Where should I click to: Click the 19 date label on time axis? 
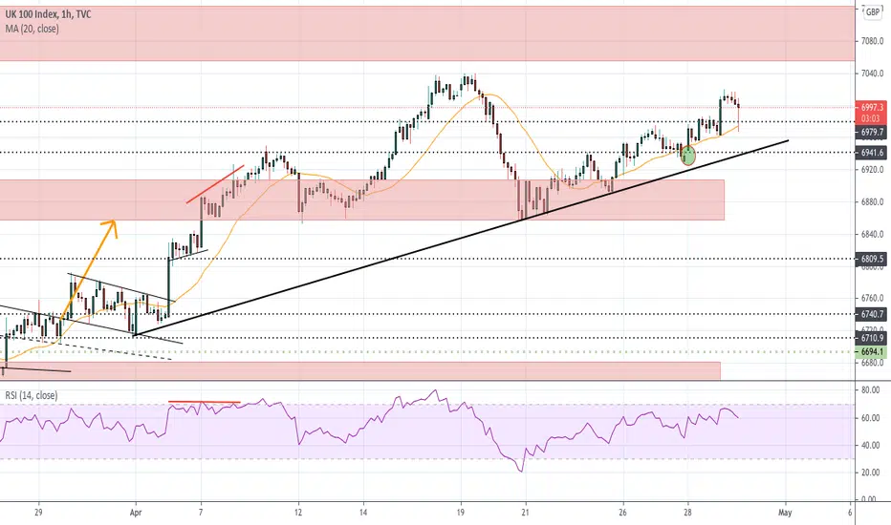[x=460, y=512]
